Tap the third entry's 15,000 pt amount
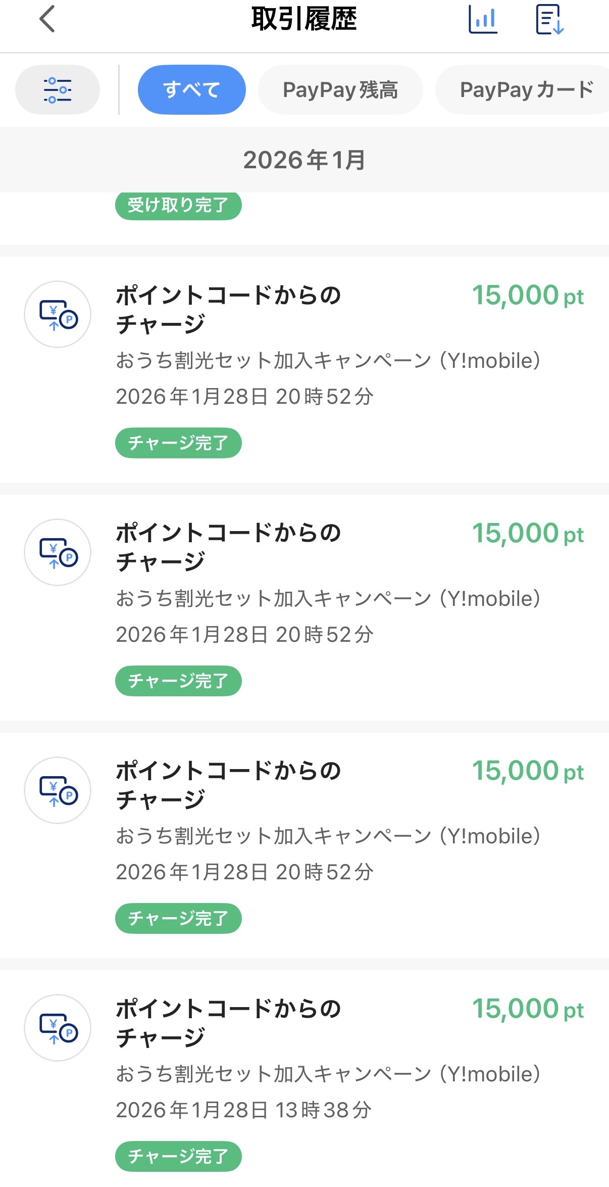This screenshot has width=609, height=1187. point(528,771)
